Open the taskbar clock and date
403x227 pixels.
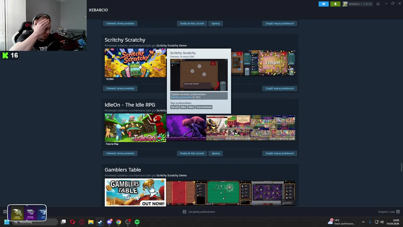tap(393, 222)
